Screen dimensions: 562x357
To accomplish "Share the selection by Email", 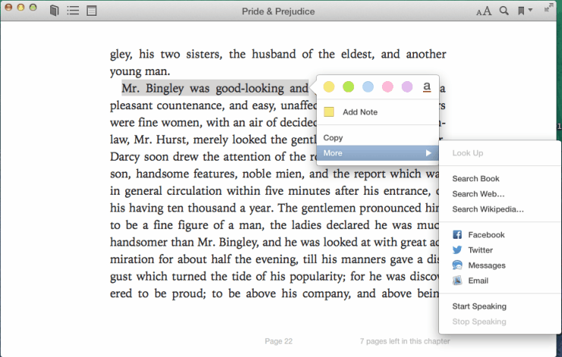I will click(x=478, y=280).
